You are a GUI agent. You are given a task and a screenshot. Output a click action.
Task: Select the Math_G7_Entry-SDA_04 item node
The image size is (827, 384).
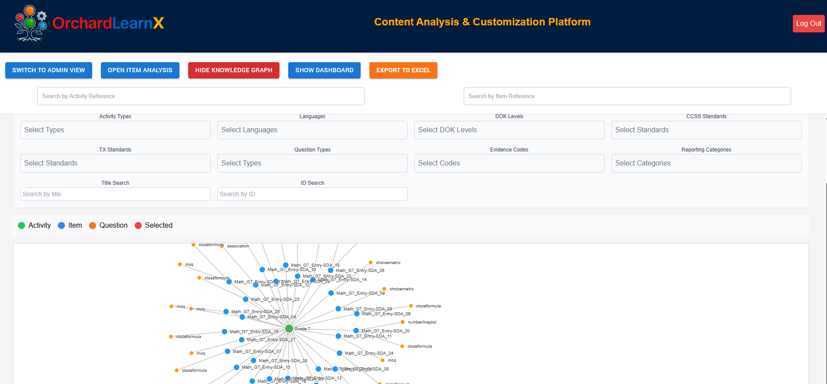pyautogui.click(x=242, y=317)
